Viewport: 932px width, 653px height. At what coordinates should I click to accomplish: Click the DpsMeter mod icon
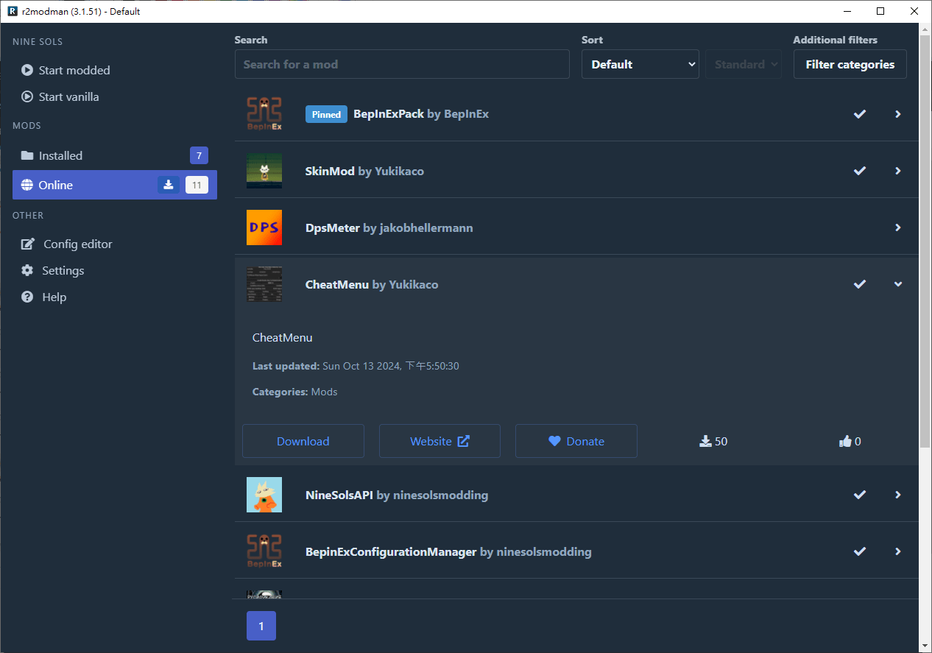click(264, 227)
